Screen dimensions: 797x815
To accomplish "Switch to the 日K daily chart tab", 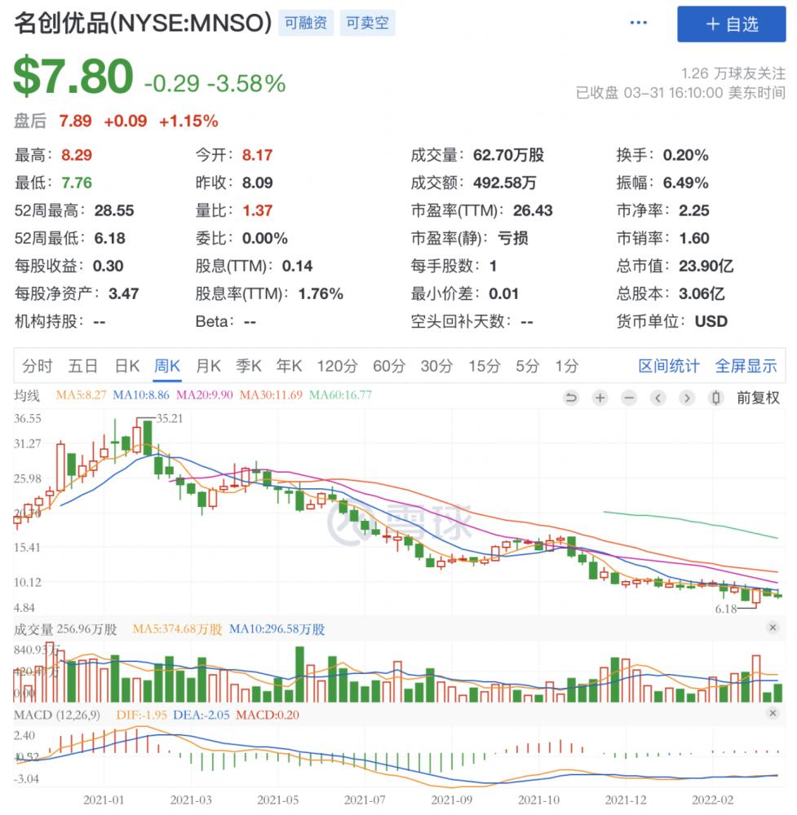I will (126, 366).
